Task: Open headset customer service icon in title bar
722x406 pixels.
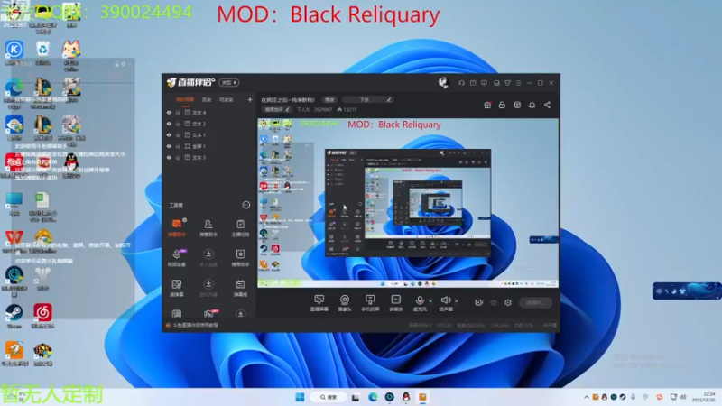Action: click(461, 83)
